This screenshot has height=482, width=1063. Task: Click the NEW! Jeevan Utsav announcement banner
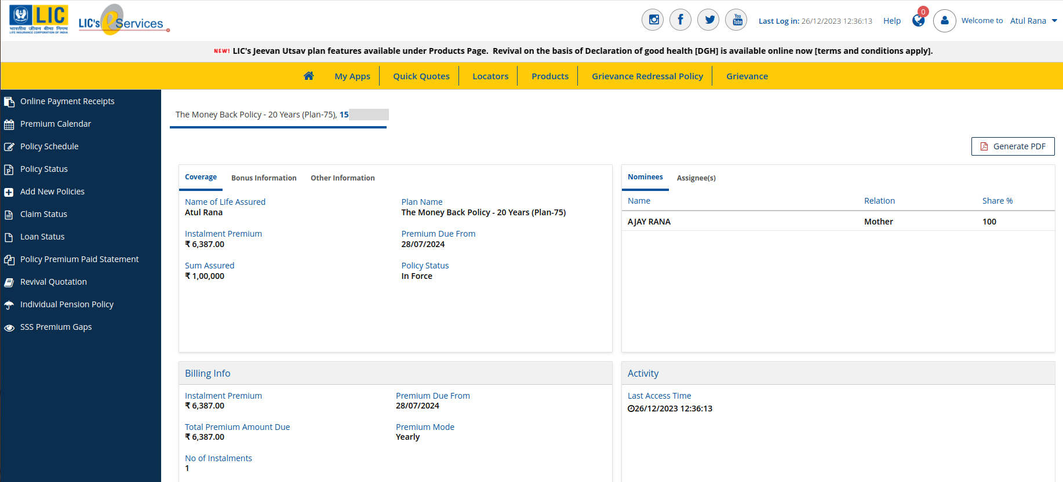pos(573,51)
